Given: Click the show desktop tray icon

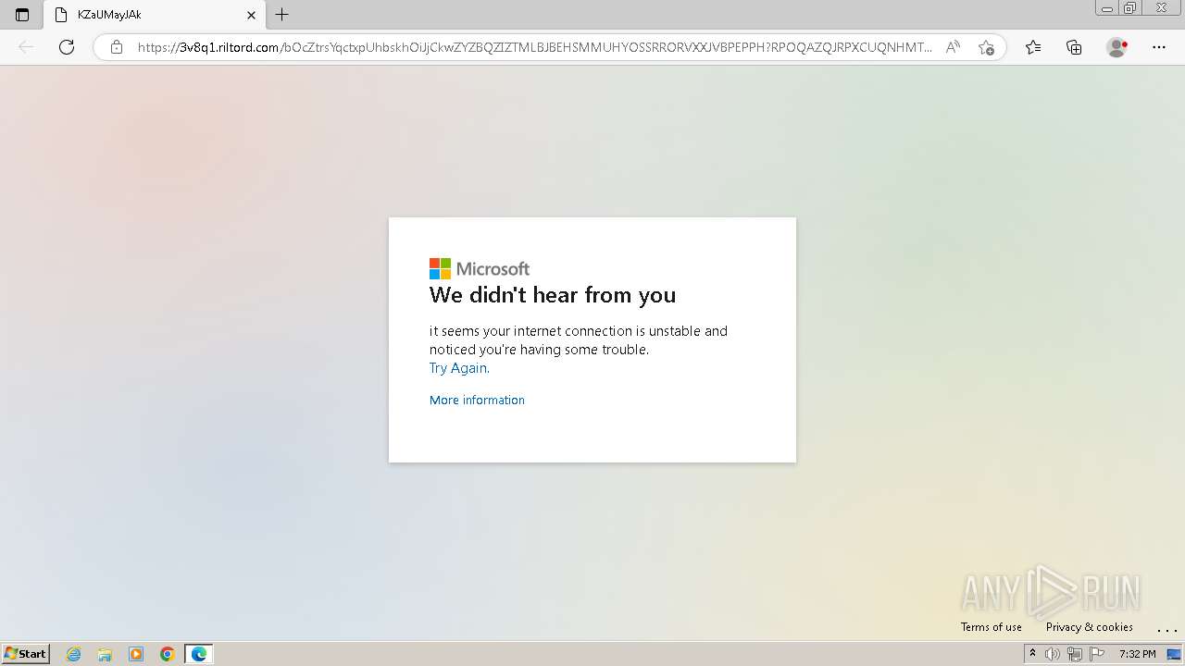Looking at the screenshot, I should click(1174, 654).
